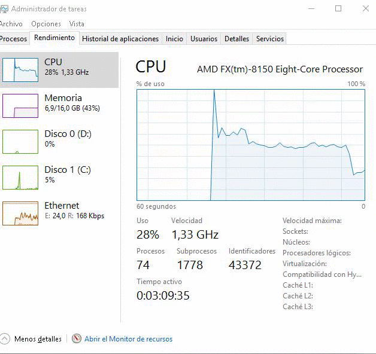The width and height of the screenshot is (376, 354).
Task: Open the Vista menu
Action: (77, 24)
